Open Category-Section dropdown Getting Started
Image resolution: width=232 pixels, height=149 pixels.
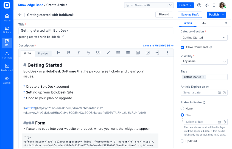click(204, 38)
